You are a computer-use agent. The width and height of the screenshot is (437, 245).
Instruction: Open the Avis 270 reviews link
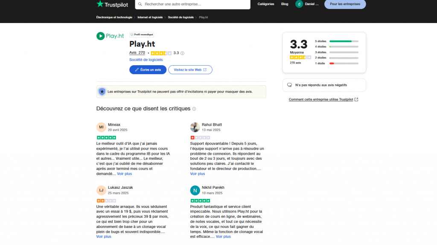137,52
